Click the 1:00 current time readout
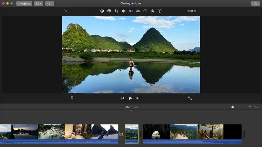The image size is (262, 147). pos(127,107)
